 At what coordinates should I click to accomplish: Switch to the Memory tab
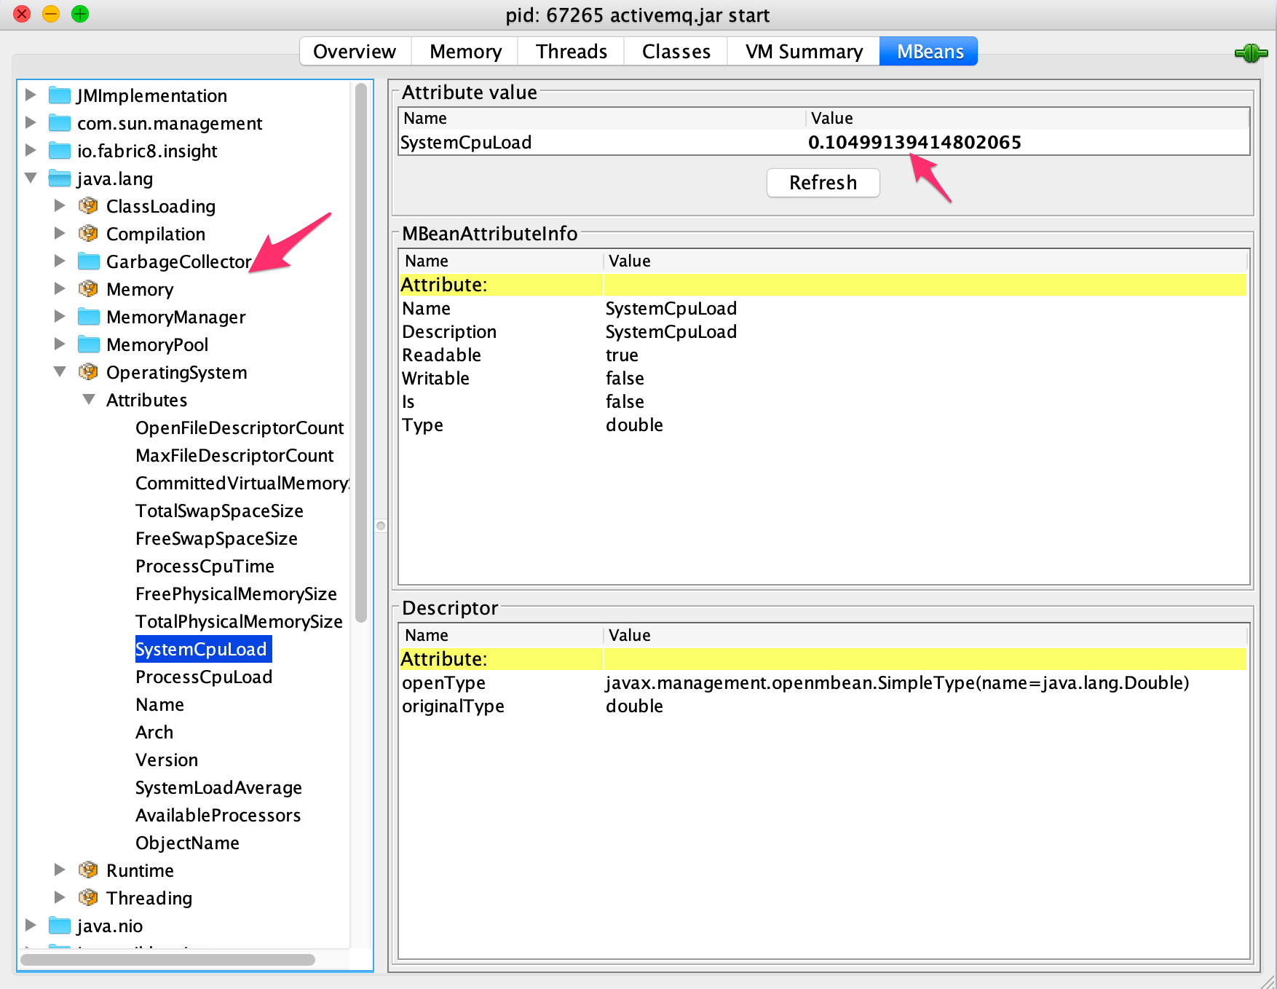pyautogui.click(x=465, y=52)
